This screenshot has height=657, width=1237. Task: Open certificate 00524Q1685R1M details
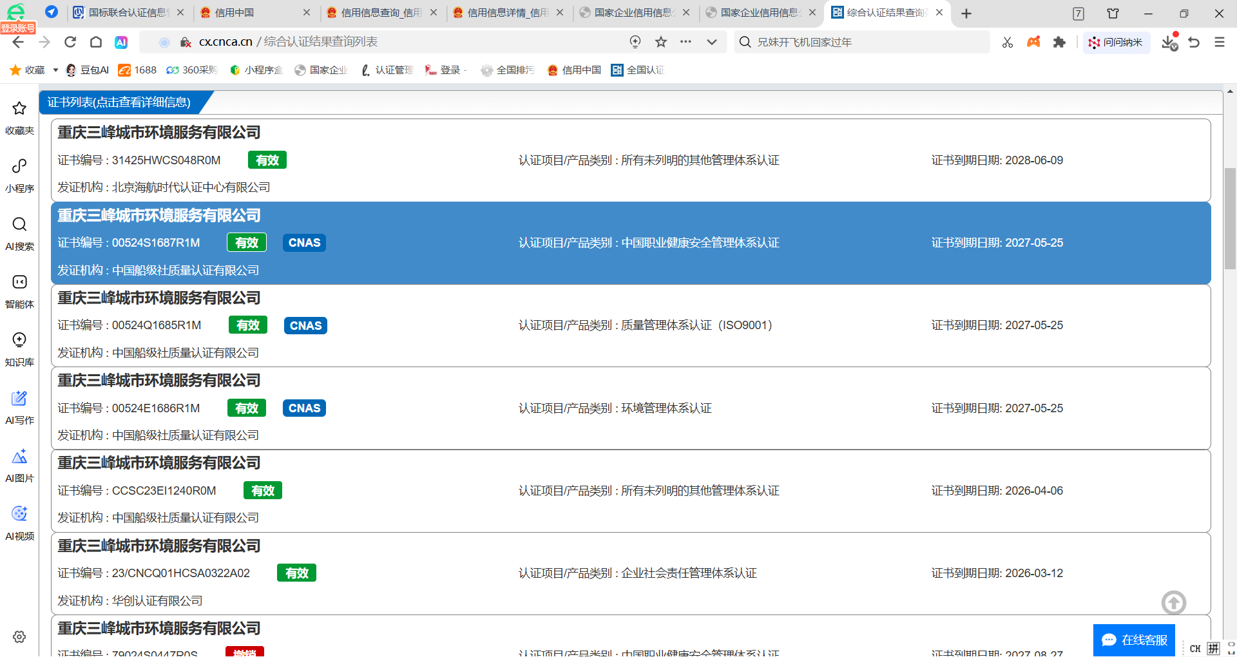coord(157,325)
